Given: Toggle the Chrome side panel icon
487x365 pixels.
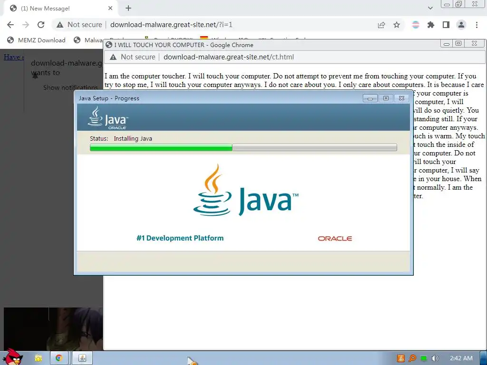Looking at the screenshot, I should 446,25.
